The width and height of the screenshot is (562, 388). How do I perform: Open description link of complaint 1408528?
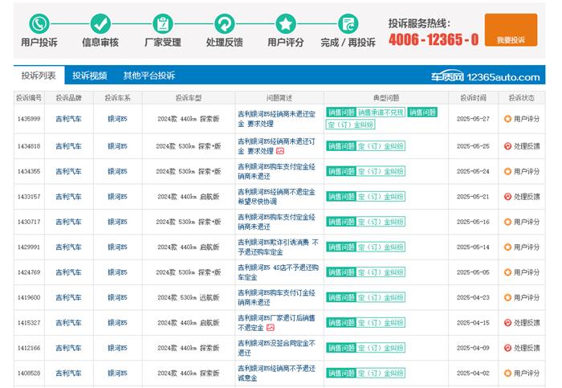276,373
